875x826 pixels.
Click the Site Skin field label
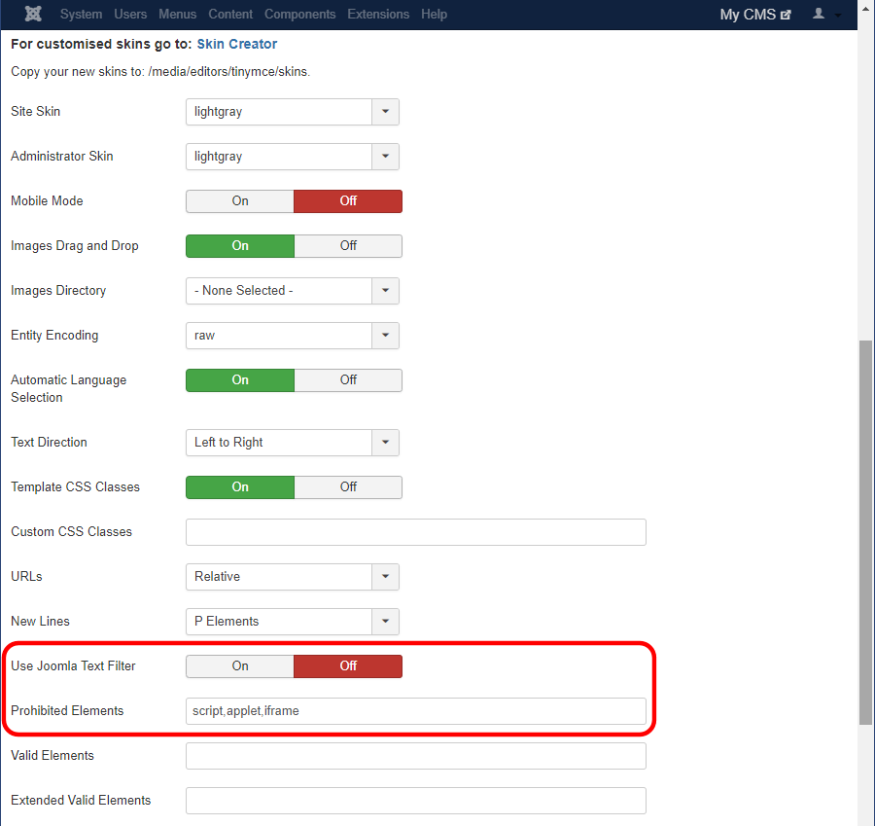[36, 111]
